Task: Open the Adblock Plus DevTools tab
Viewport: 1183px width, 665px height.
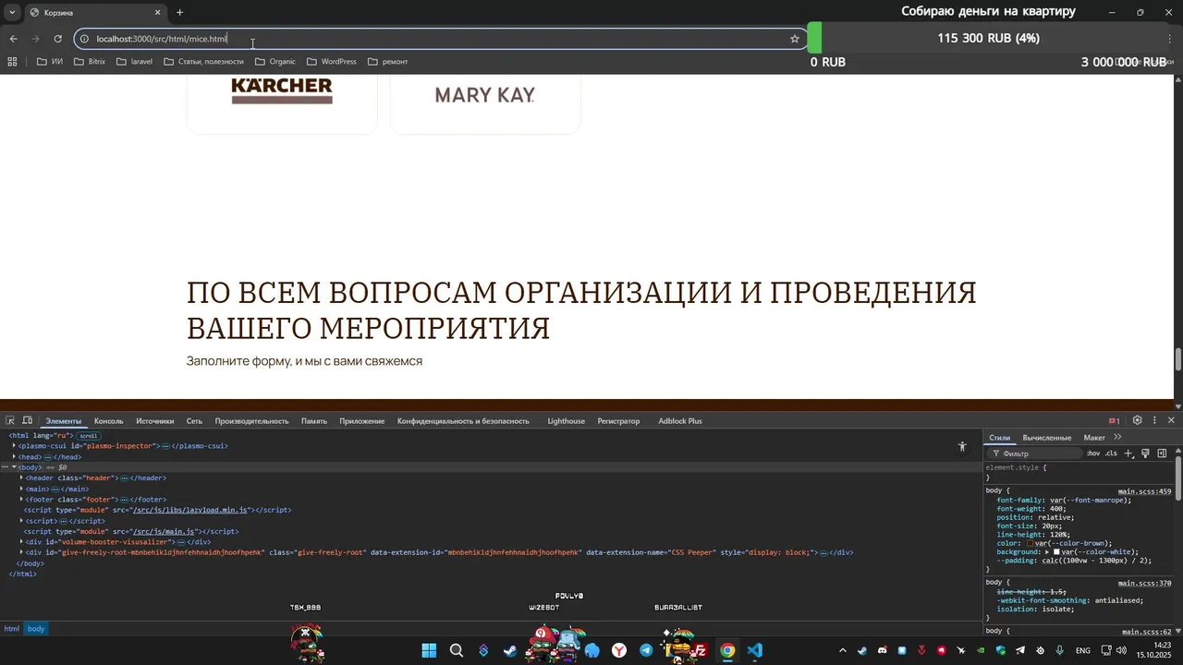Action: [680, 421]
